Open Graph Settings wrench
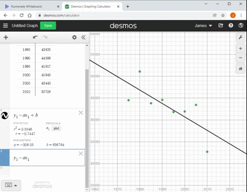This screenshot has height=192, width=247. click(240, 37)
